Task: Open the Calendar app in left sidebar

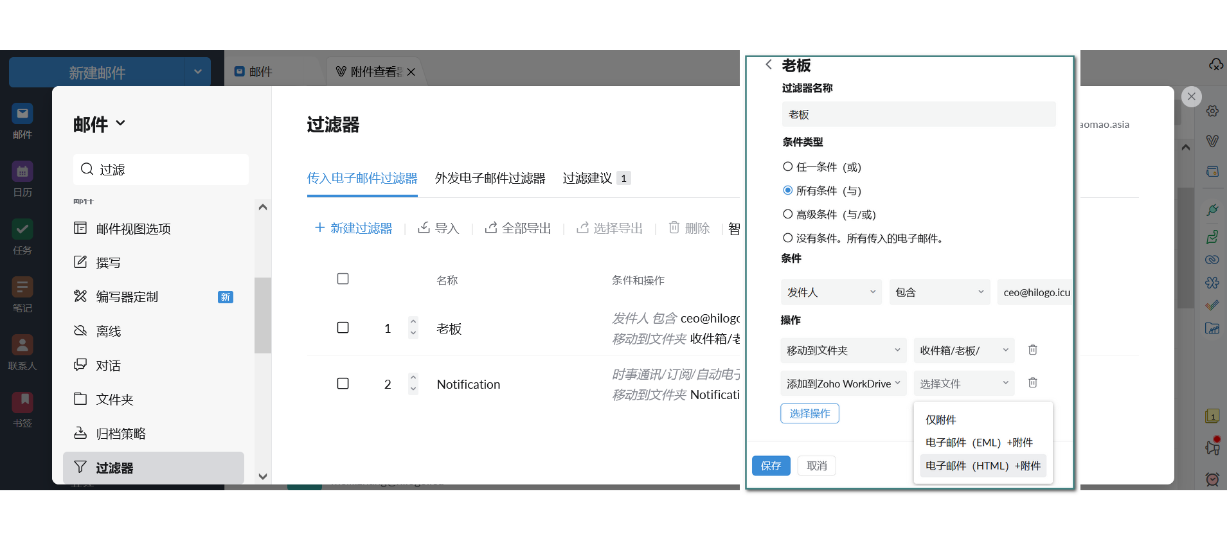Action: 22,172
